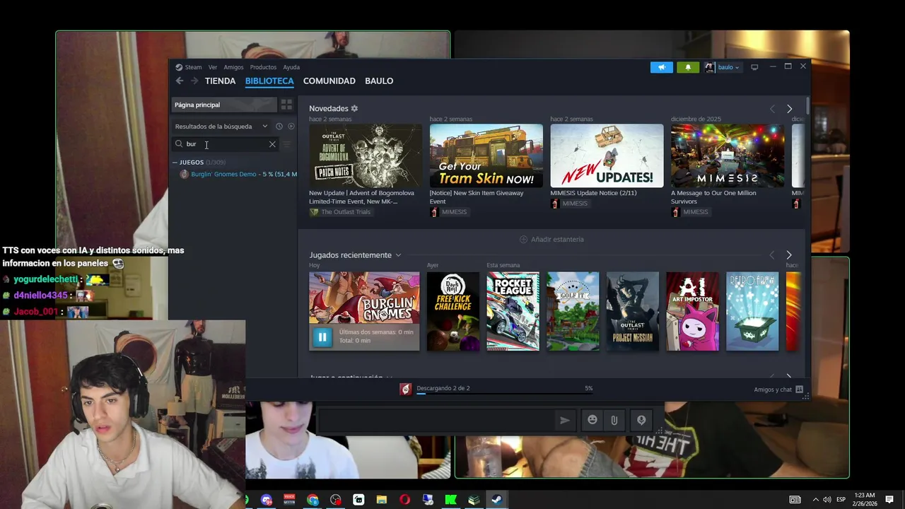Attach a file in chat
Image resolution: width=905 pixels, height=509 pixels.
point(614,420)
